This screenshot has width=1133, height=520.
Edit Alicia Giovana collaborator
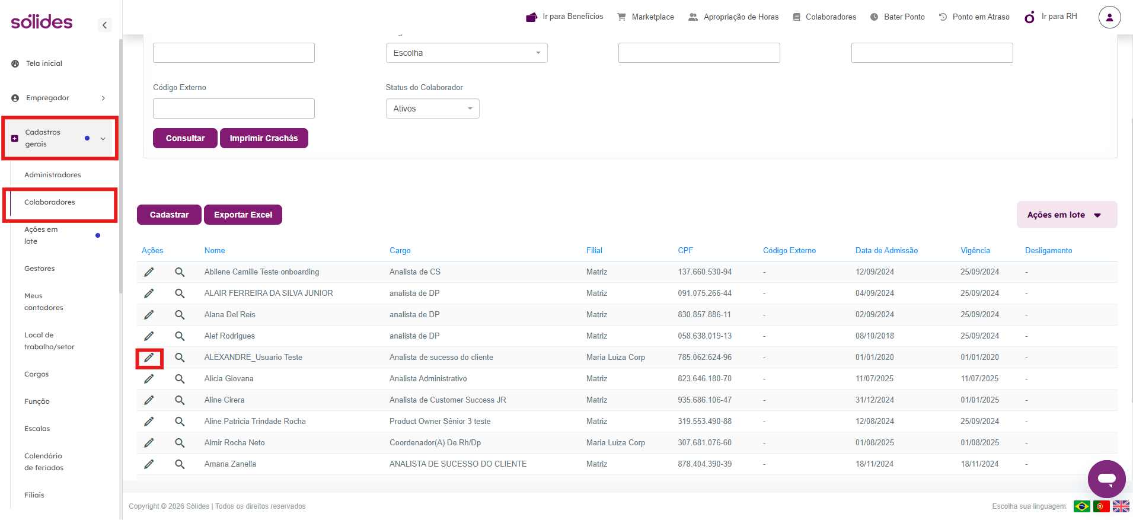pyautogui.click(x=149, y=379)
